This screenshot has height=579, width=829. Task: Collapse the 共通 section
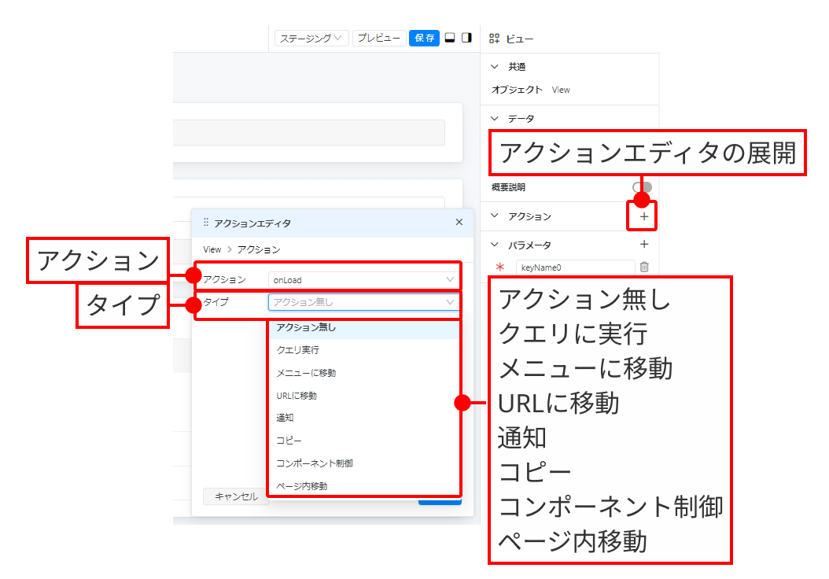coord(495,67)
